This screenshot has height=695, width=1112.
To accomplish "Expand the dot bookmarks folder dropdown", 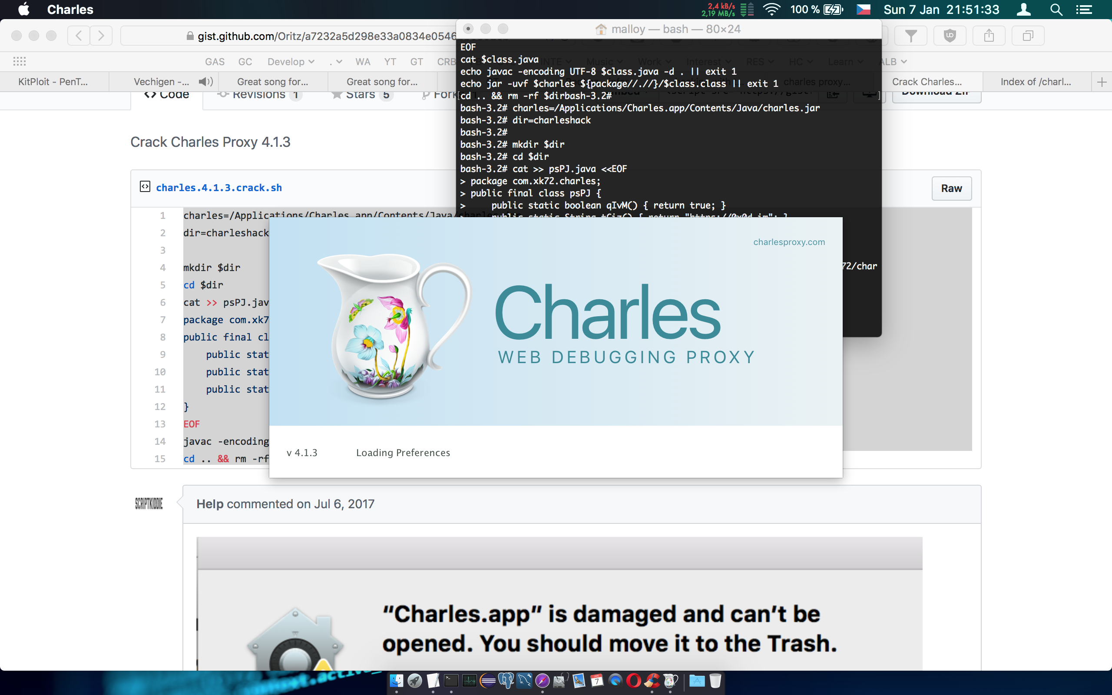I will [x=336, y=62].
